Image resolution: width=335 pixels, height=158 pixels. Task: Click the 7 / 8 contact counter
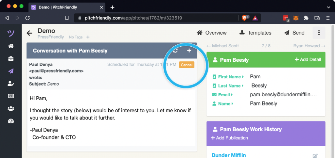[266, 46]
